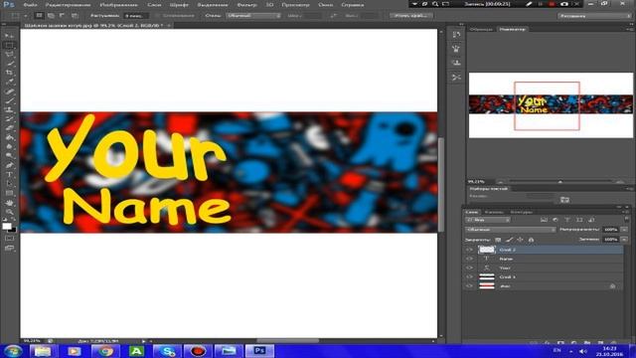The height and width of the screenshot is (358, 636).
Task: Select the Eyedropper tool
Action: 9,82
